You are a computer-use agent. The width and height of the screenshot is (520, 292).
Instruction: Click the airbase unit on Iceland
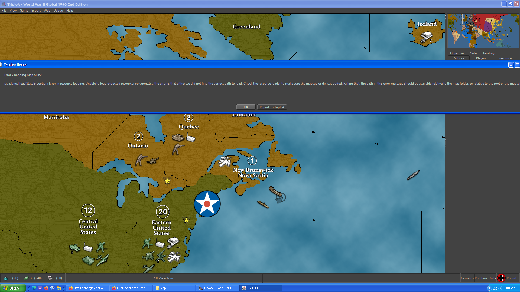coord(427,37)
